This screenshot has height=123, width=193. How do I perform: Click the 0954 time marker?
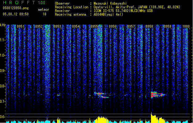(x=76, y=26)
